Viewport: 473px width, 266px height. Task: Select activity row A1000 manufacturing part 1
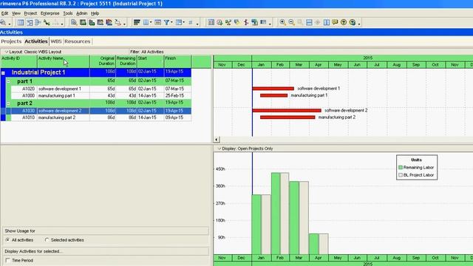101,95
